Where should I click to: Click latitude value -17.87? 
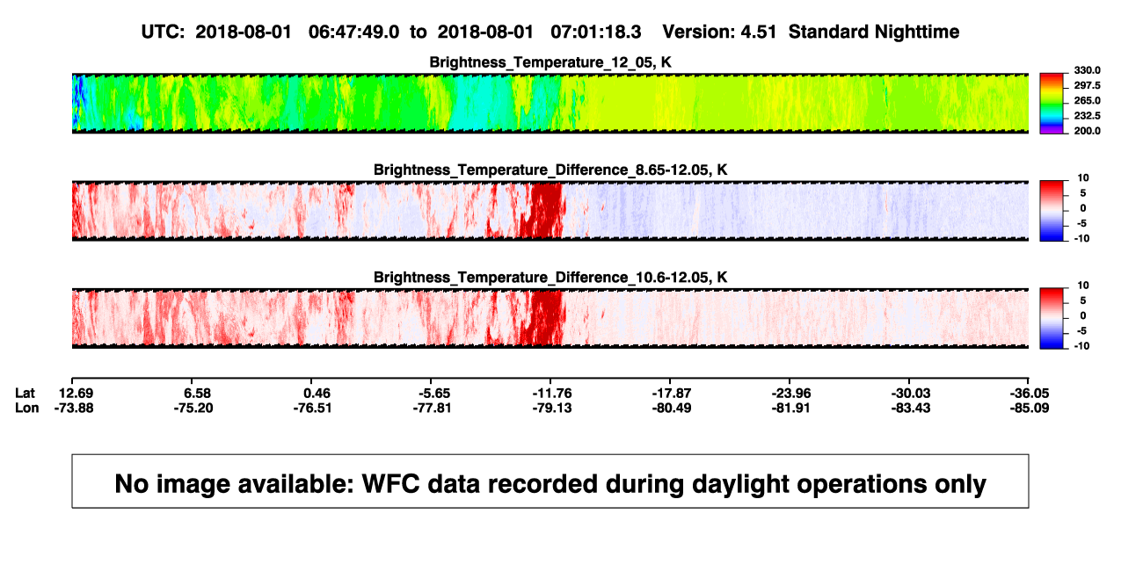670,392
